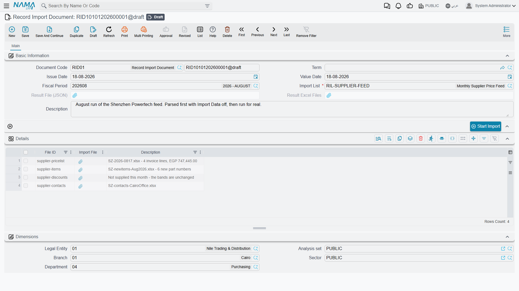The image size is (519, 291).
Task: Attach Result Excel Files
Action: pos(329,95)
